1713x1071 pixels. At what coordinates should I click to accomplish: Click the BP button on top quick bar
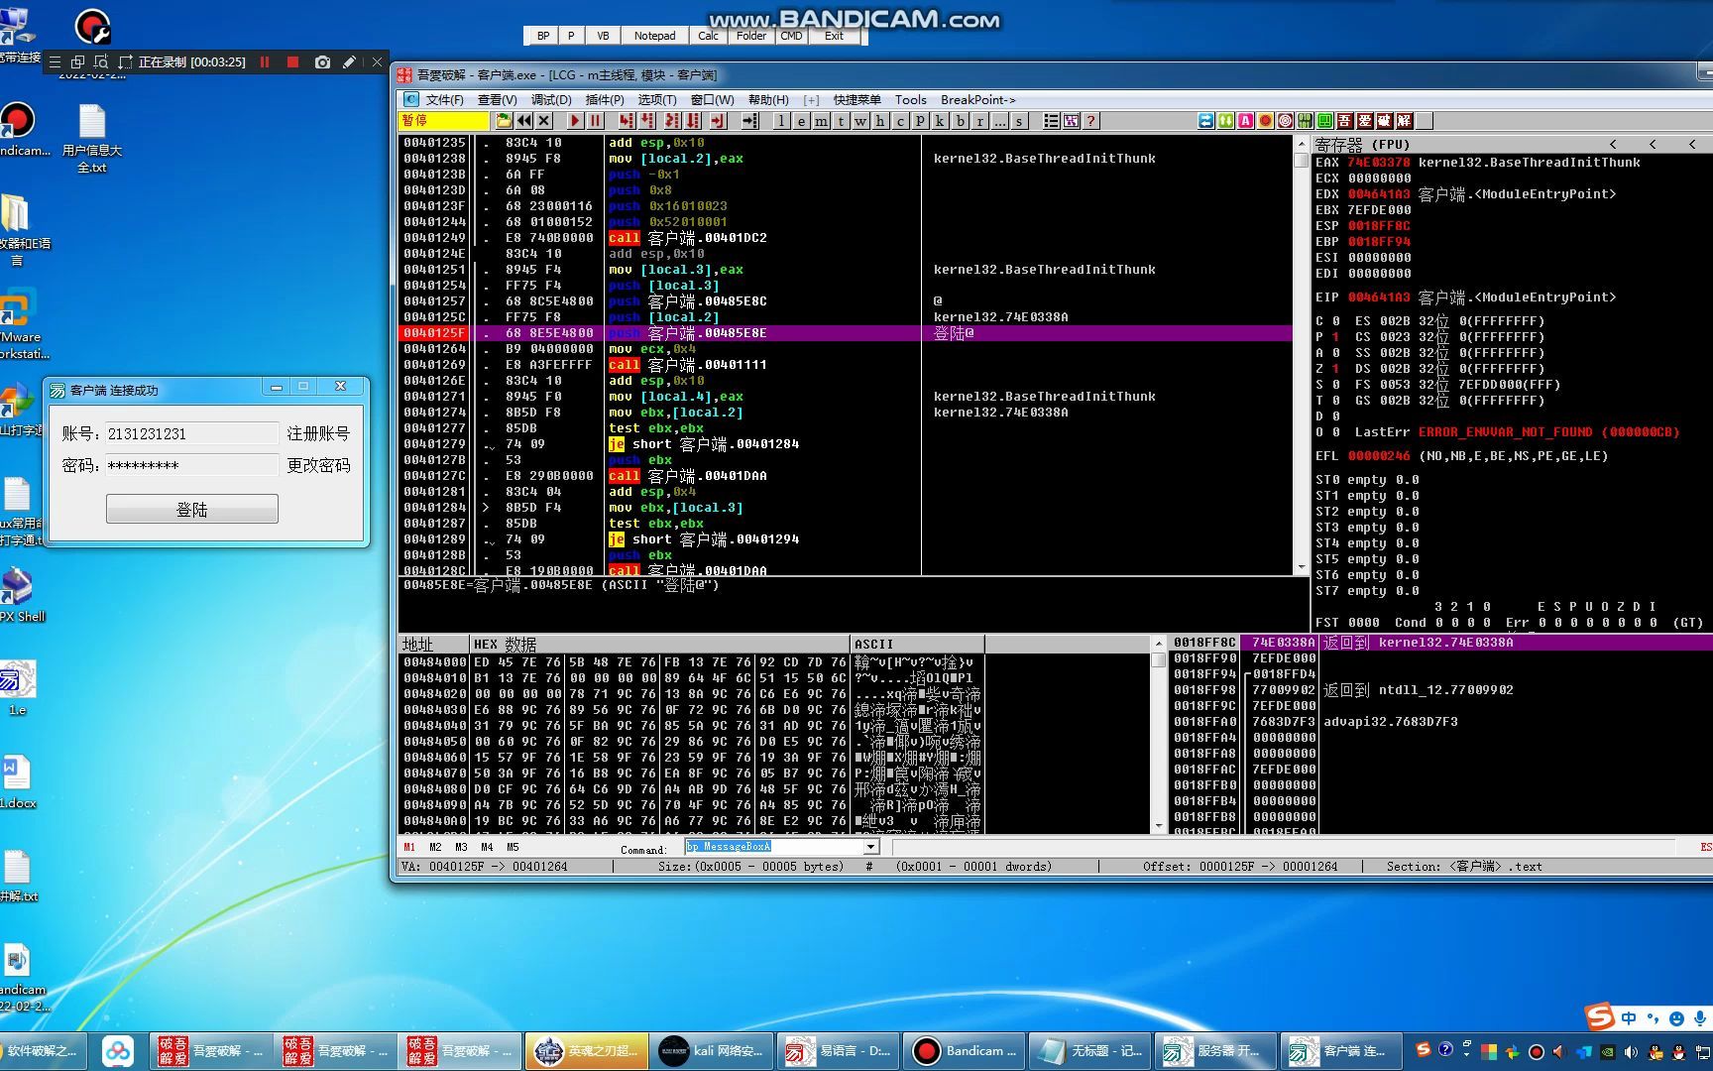click(543, 36)
